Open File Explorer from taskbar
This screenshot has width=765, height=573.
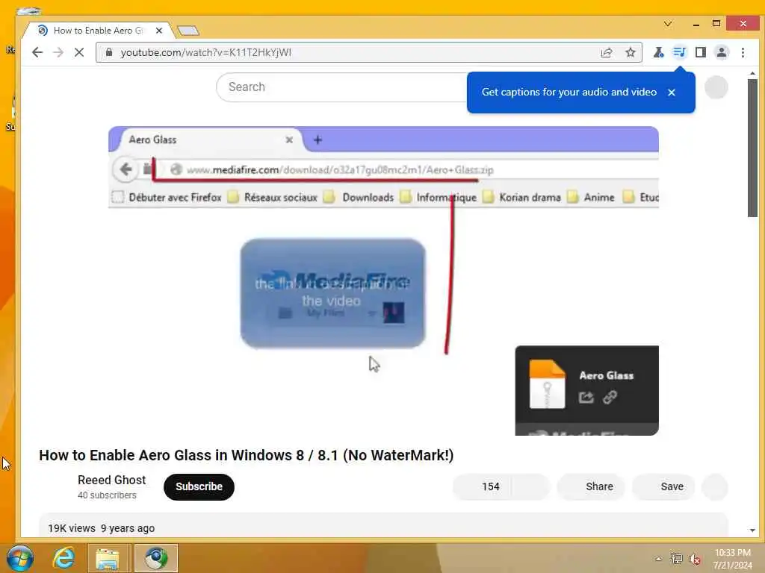click(108, 558)
